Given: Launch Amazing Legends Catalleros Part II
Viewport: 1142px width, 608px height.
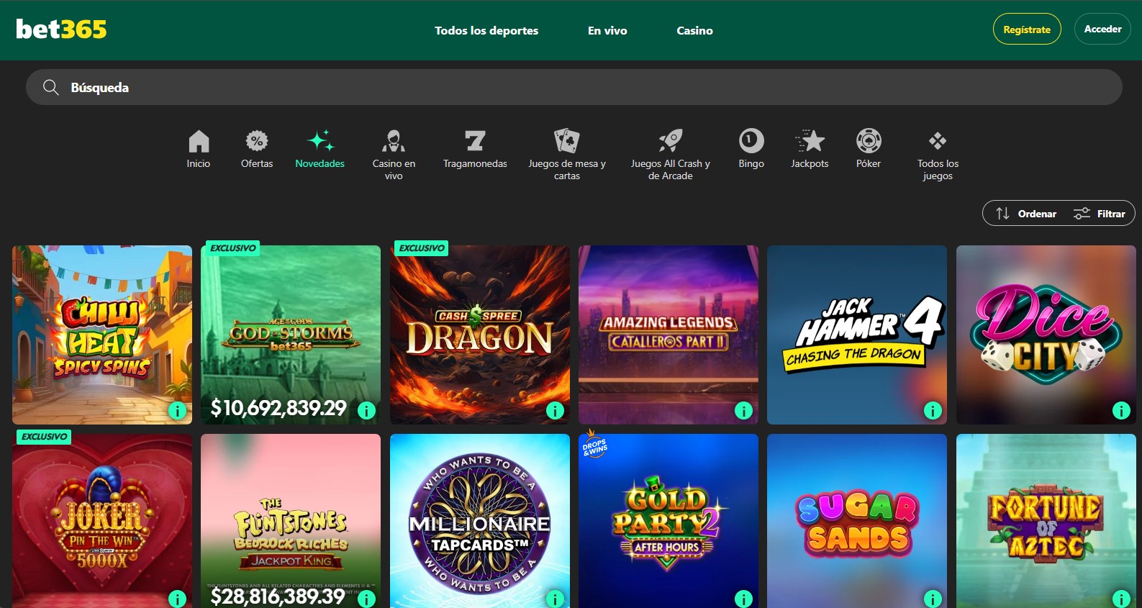Looking at the screenshot, I should 669,335.
